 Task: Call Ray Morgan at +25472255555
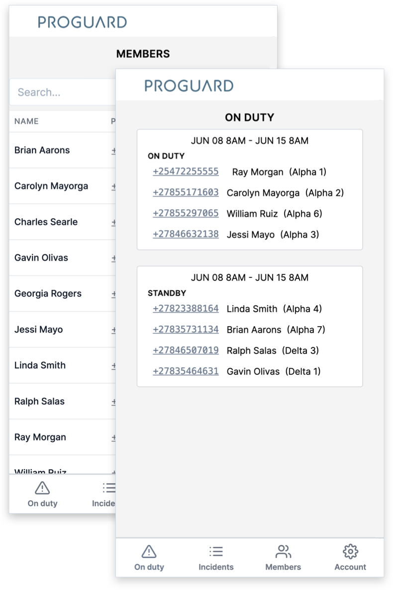186,171
